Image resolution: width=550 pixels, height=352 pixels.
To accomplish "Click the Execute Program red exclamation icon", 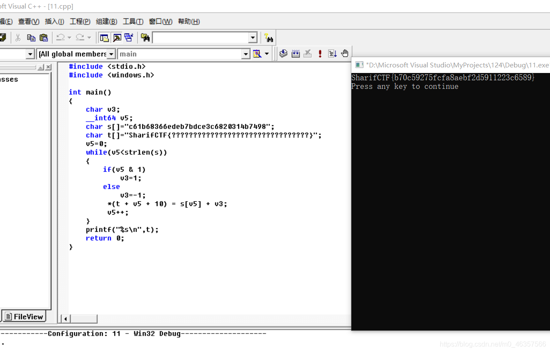I will (x=320, y=54).
